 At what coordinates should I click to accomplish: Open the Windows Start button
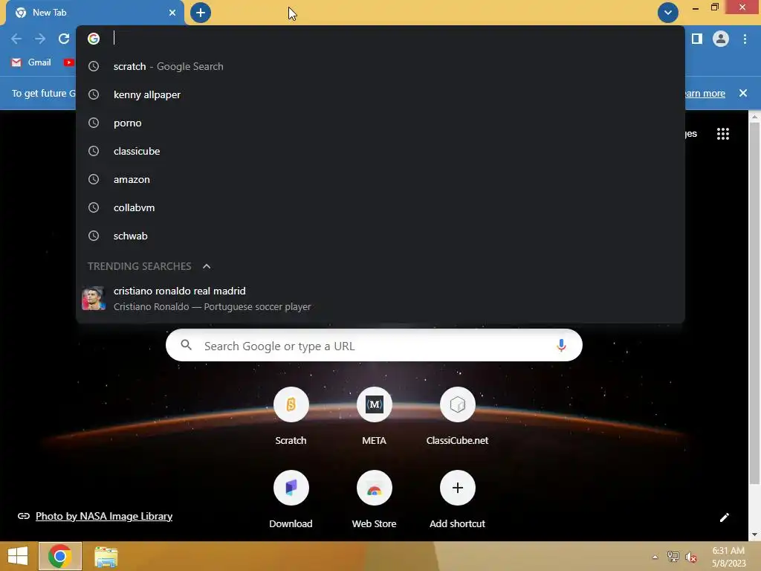pos(18,556)
